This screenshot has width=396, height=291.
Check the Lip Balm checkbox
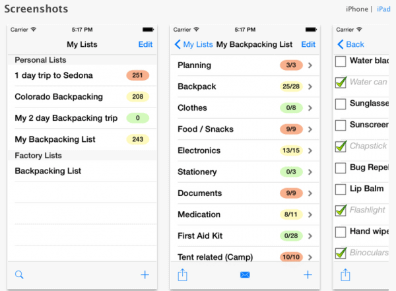point(341,189)
